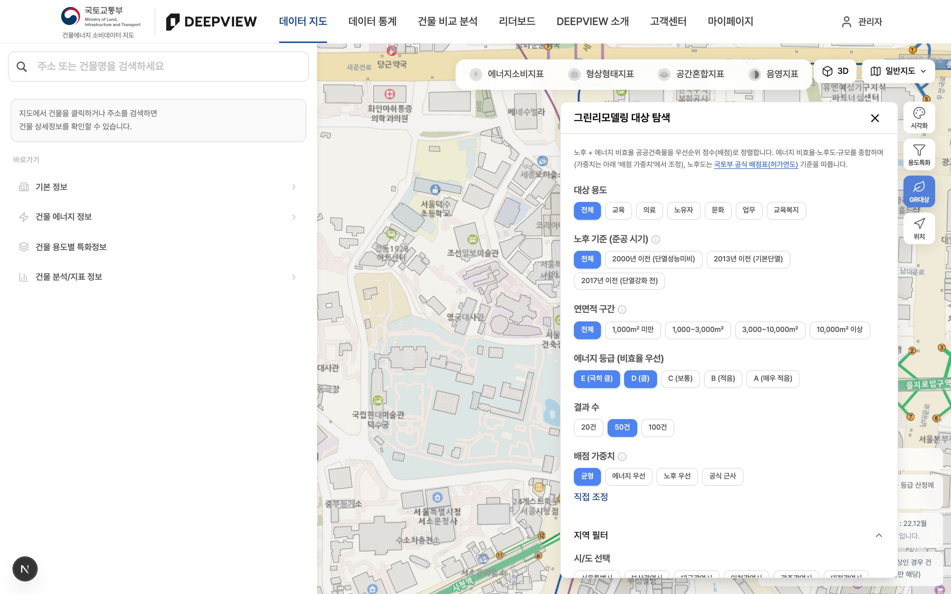Click the 서울덕수초등학교 map marker
This screenshot has height=594, width=951.
pyautogui.click(x=435, y=189)
